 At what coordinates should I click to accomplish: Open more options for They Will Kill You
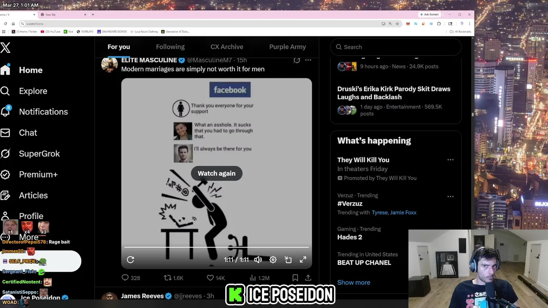tap(450, 160)
